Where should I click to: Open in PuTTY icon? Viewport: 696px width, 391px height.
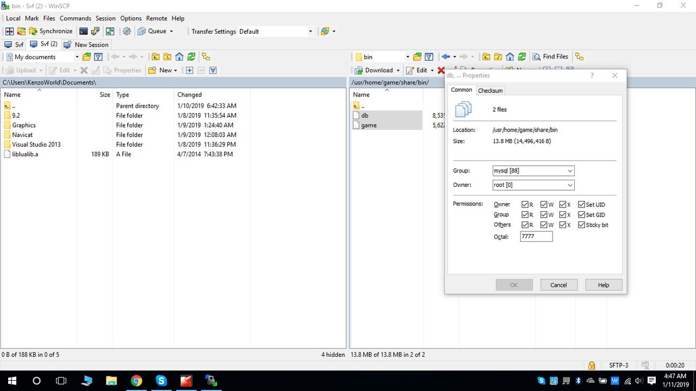tap(95, 31)
